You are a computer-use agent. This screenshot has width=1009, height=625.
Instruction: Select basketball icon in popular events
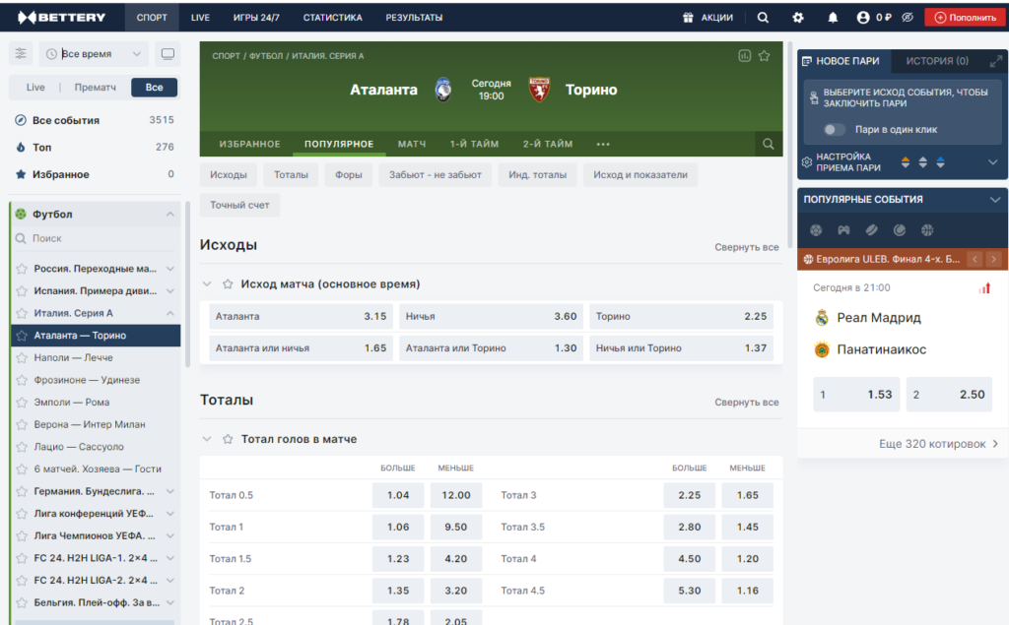coord(927,230)
